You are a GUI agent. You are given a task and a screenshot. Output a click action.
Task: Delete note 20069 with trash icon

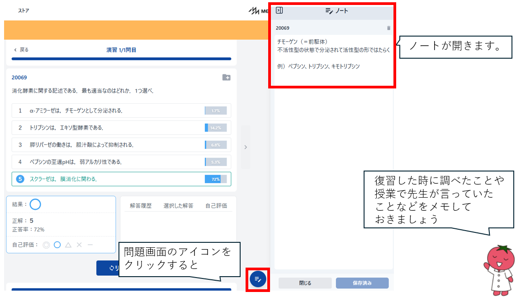(388, 28)
